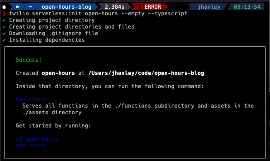Image resolution: width=270 pixels, height=161 pixels.
Task: Click the first blue npm start command
Action: [x=30, y=99]
